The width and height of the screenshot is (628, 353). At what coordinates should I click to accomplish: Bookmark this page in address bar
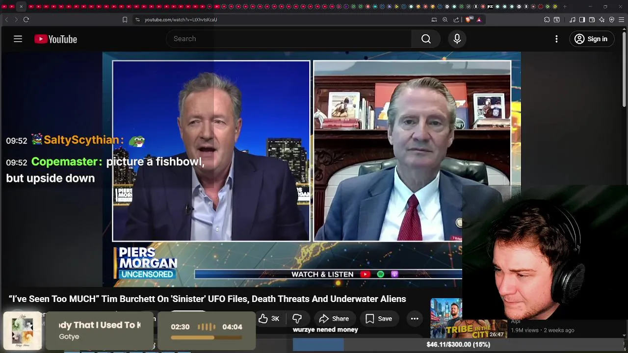(125, 20)
